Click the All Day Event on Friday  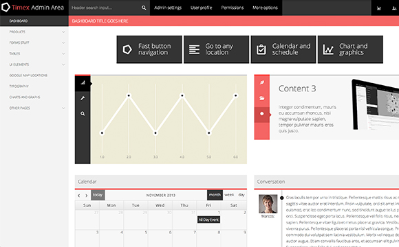[x=208, y=220]
